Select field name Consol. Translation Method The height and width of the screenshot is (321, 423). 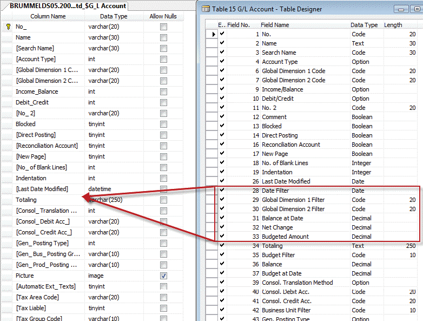tap(298, 283)
